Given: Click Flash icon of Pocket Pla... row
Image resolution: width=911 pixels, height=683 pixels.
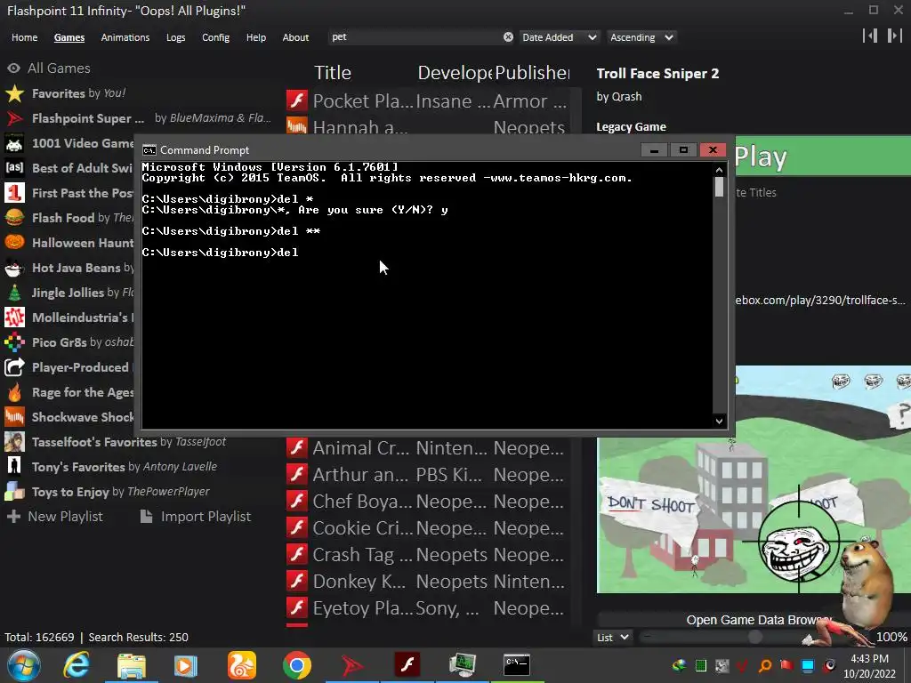Looking at the screenshot, I should tap(297, 100).
